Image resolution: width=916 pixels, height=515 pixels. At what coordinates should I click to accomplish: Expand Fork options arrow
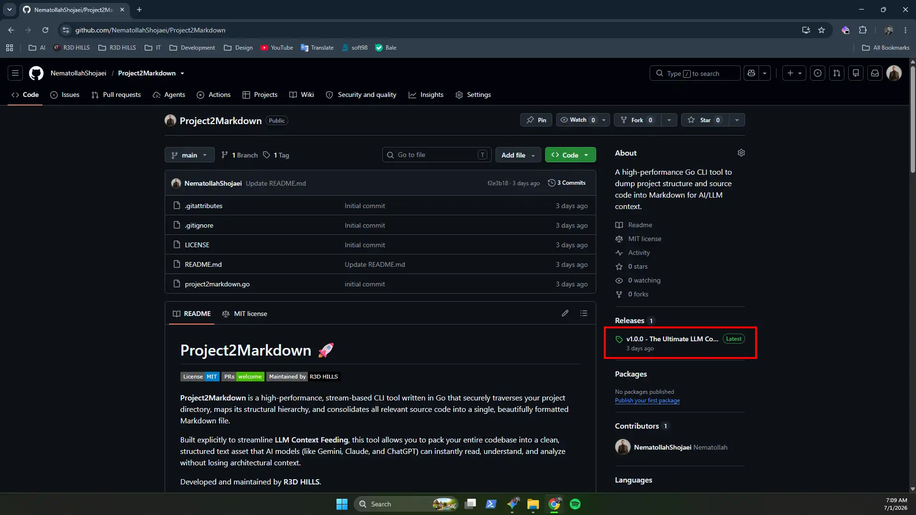pyautogui.click(x=669, y=120)
